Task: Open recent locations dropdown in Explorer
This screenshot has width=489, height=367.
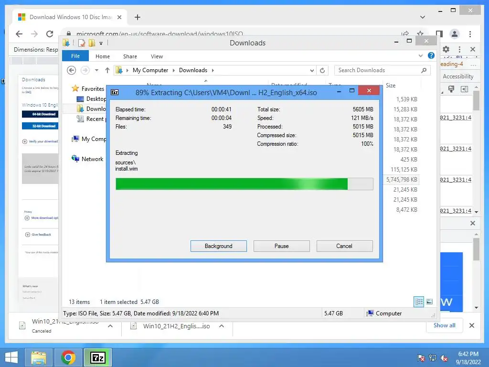Action: coord(96,70)
